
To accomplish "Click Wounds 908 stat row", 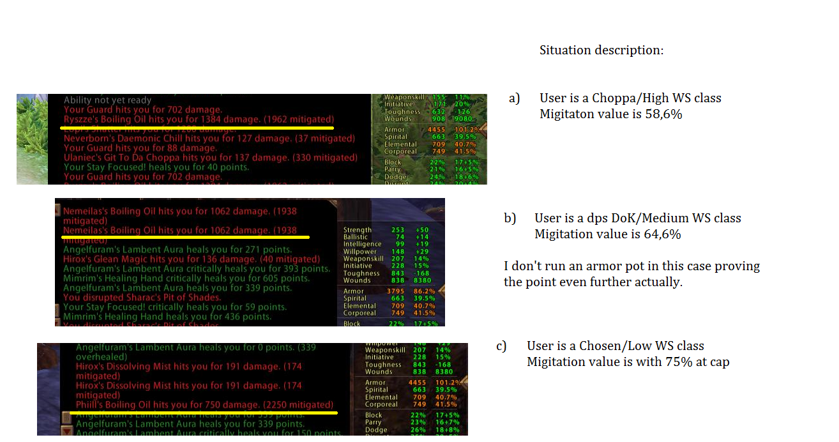I will (x=428, y=119).
